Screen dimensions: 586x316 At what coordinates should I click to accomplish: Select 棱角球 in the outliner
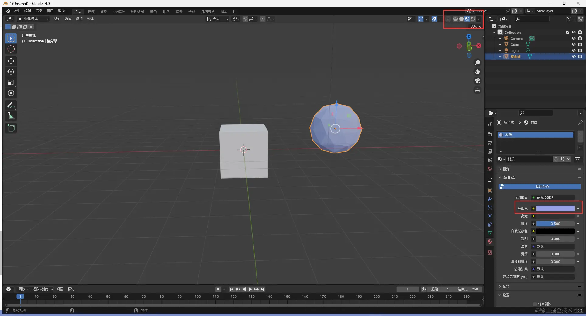coord(515,57)
